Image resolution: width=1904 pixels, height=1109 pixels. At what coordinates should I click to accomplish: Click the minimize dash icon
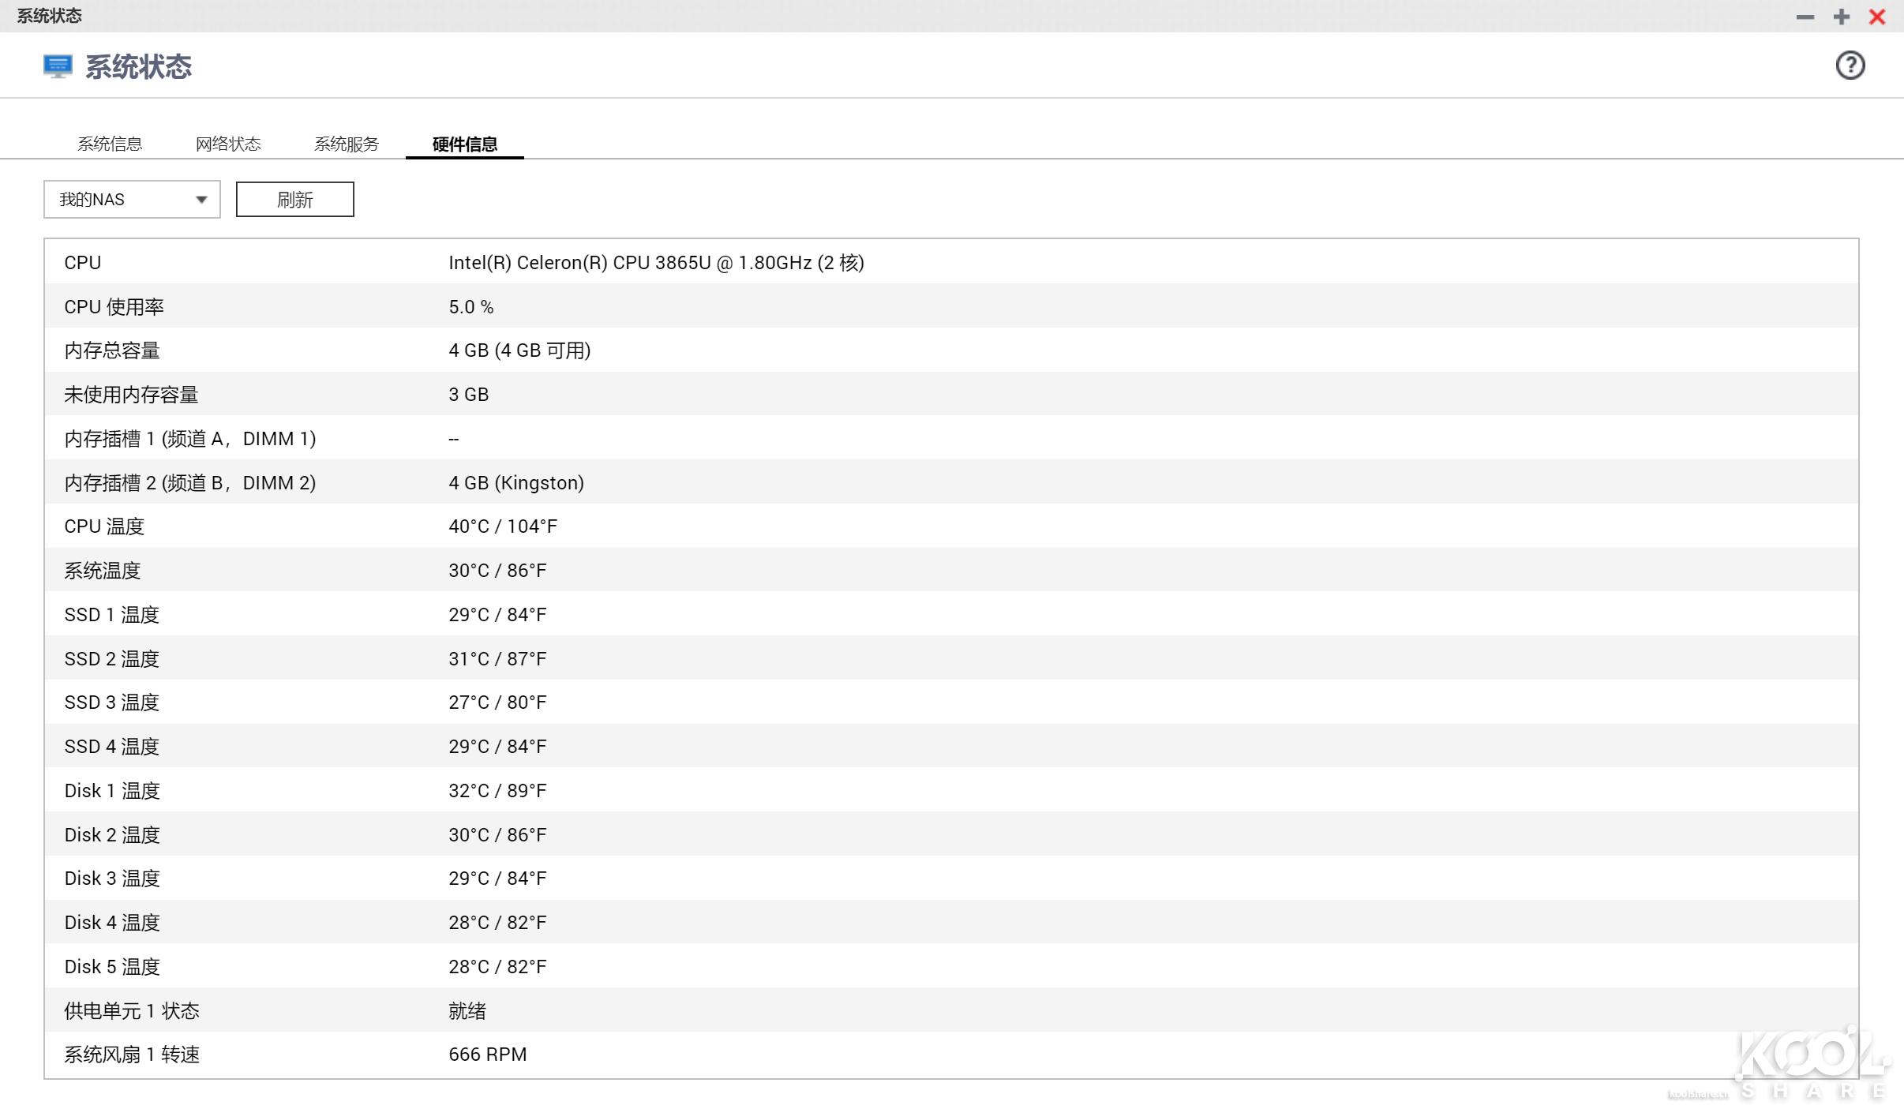[1805, 16]
